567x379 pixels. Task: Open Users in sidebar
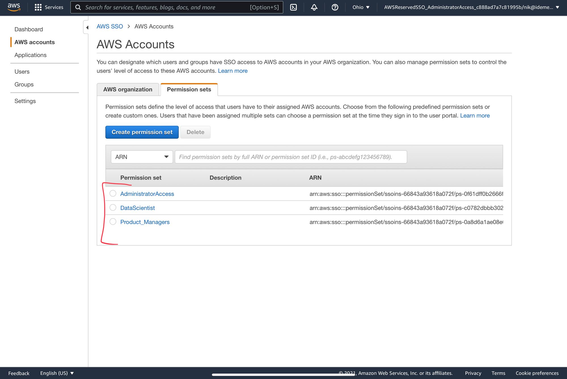[22, 72]
